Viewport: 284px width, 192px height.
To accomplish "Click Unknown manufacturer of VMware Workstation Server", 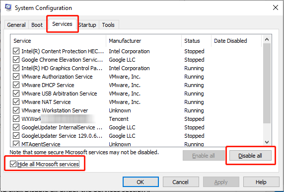I will point(120,110).
